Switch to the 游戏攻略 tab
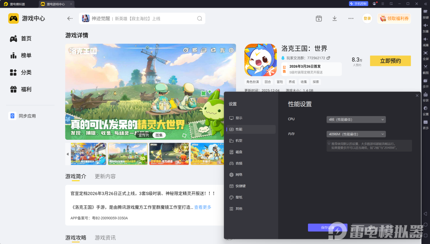The height and width of the screenshot is (244, 430). (76, 238)
